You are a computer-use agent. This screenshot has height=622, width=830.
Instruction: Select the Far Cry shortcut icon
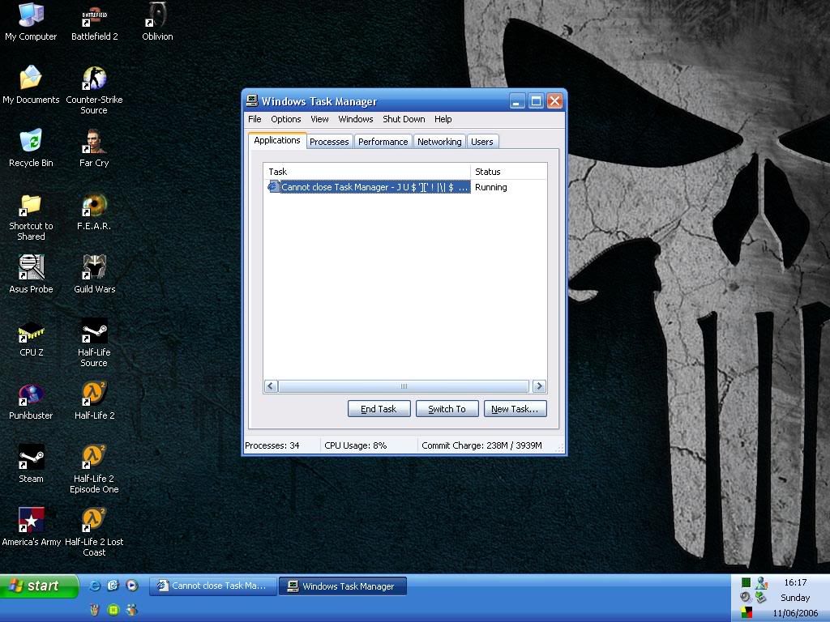(94, 148)
